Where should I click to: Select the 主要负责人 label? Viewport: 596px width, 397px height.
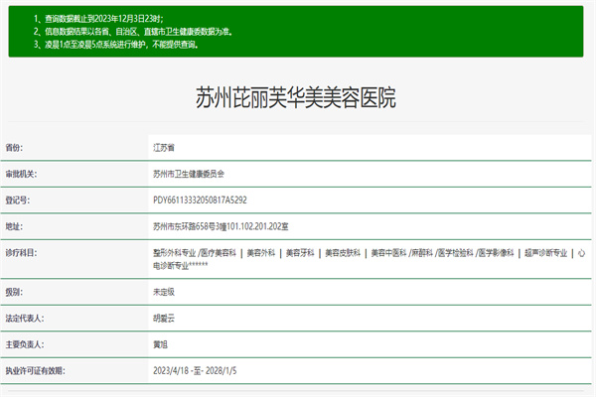[x=25, y=344]
